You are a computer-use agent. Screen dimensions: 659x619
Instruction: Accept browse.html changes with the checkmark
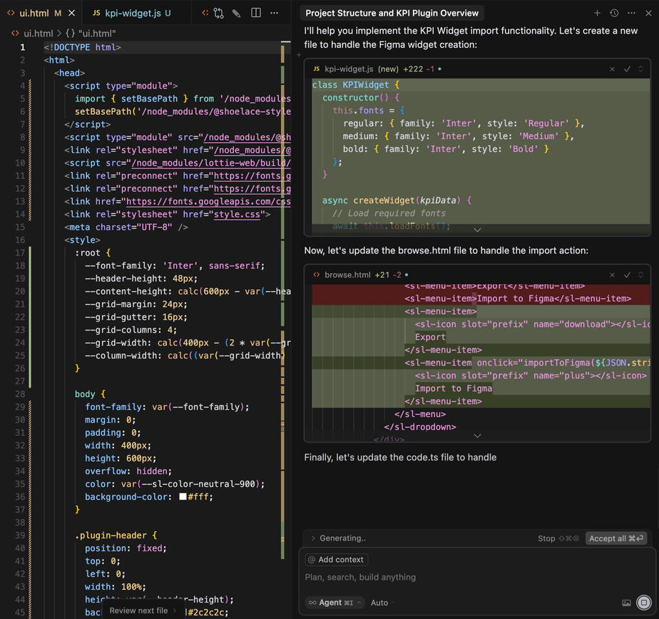coord(627,275)
